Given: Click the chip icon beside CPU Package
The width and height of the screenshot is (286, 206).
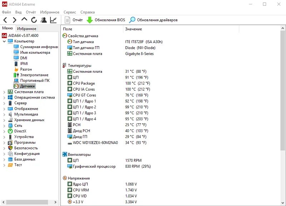Looking at the screenshot, I should [x=70, y=83].
